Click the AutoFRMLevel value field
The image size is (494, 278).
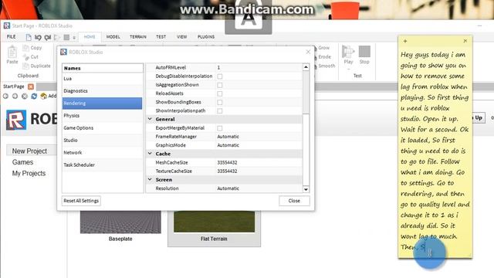pyautogui.click(x=259, y=67)
